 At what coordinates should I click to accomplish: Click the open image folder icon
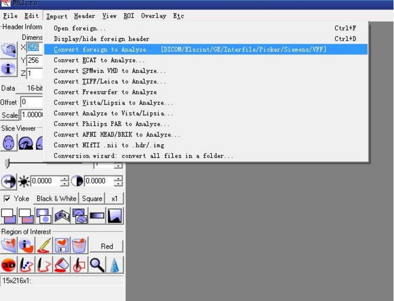pos(9,50)
